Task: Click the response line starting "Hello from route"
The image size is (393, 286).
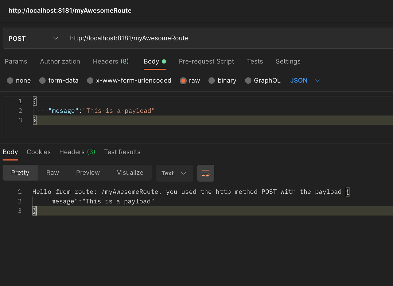Action: coord(191,192)
